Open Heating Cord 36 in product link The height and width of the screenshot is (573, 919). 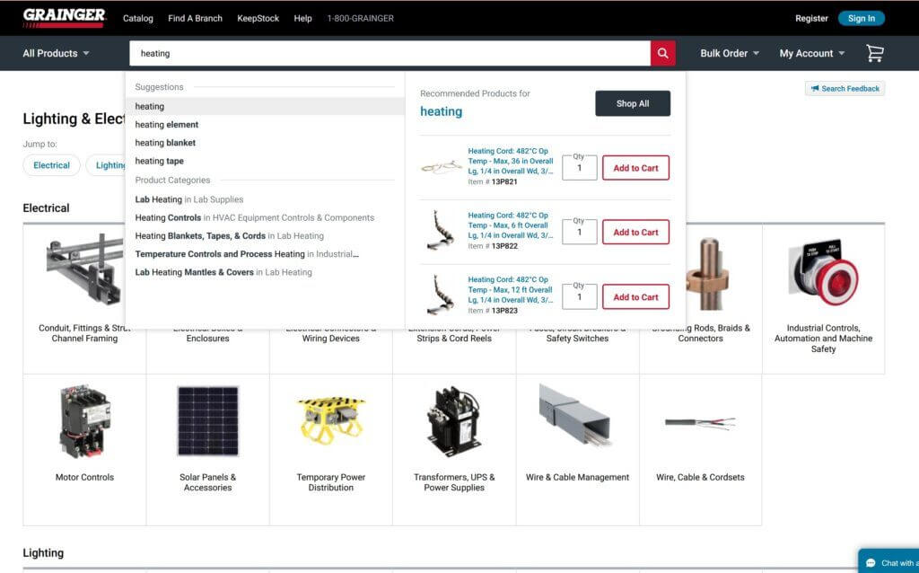click(x=511, y=161)
